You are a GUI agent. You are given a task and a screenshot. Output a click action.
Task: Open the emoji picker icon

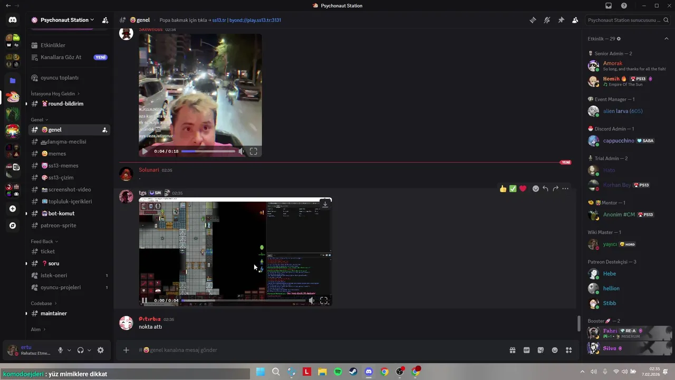[x=555, y=350]
